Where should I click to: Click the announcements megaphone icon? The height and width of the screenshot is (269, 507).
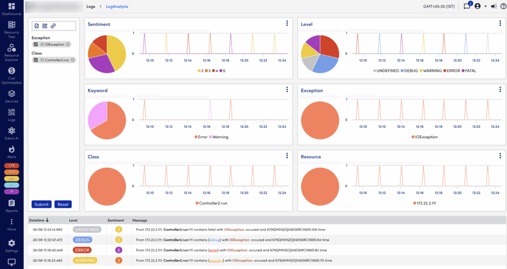click(493, 6)
